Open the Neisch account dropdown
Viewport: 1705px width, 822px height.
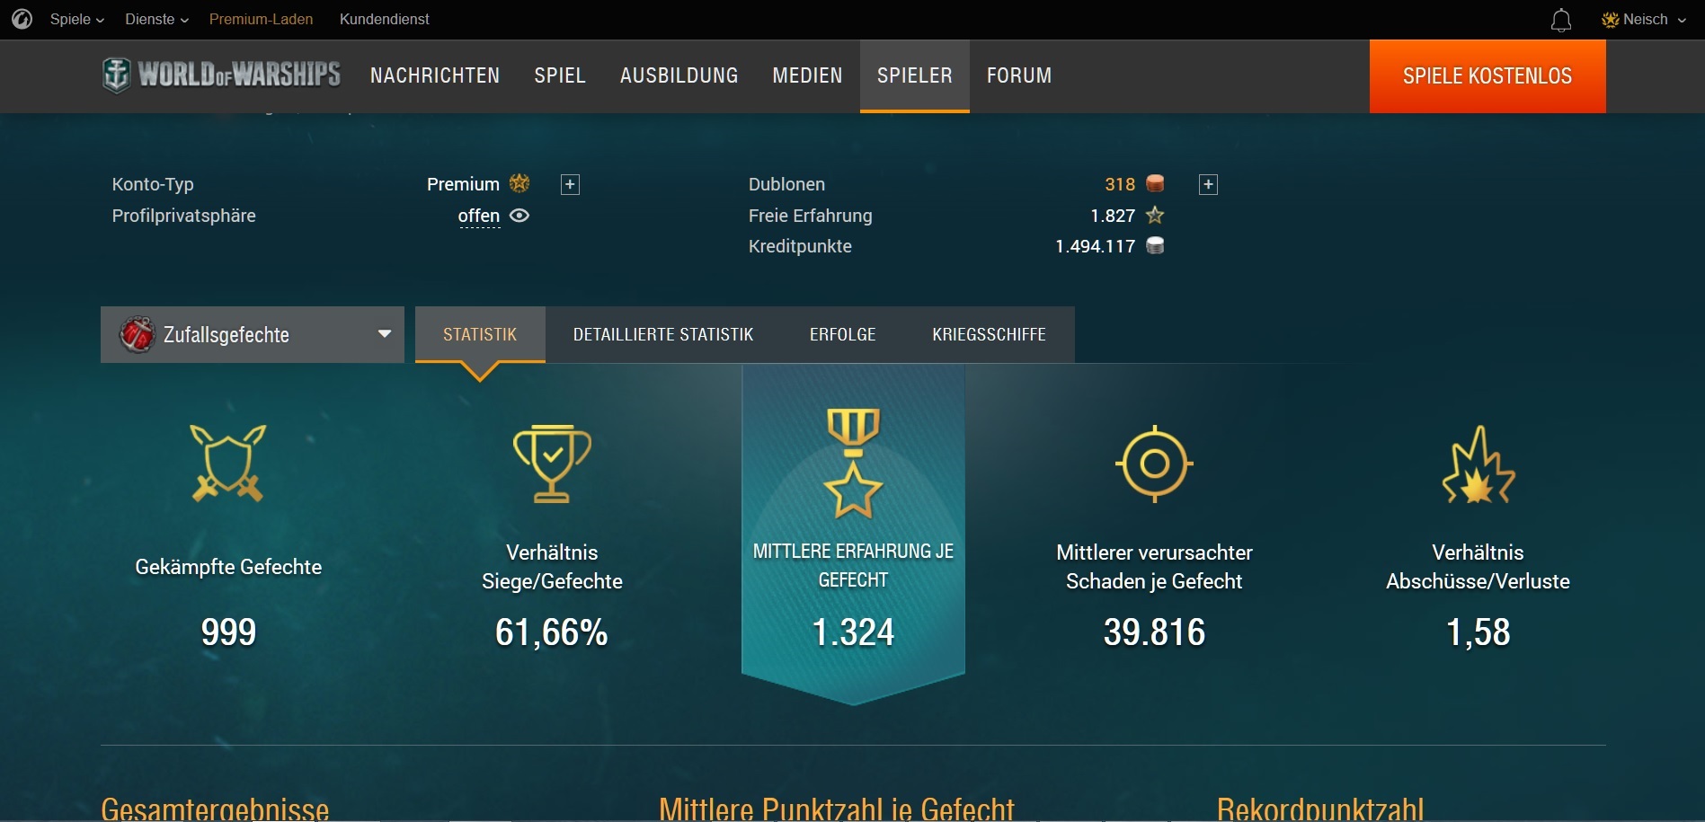click(1644, 19)
